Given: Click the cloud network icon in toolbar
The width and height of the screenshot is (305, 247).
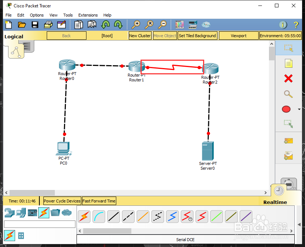Looking at the screenshot, I should tap(206, 25).
